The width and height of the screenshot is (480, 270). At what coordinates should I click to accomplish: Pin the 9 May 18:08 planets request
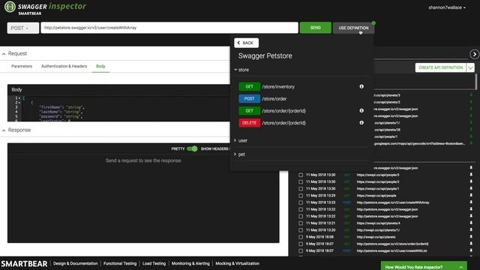tap(471, 237)
